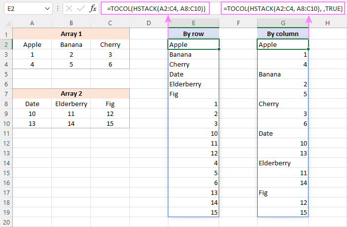
Task: Select cell C2 containing Cherry
Action: pos(110,44)
